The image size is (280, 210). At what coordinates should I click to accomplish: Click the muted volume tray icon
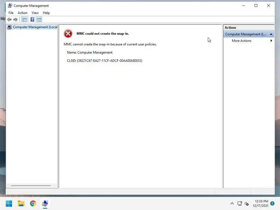click(247, 203)
